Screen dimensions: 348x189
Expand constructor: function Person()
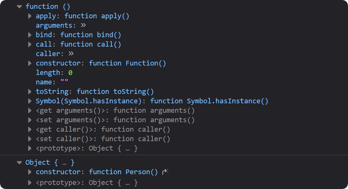point(30,172)
